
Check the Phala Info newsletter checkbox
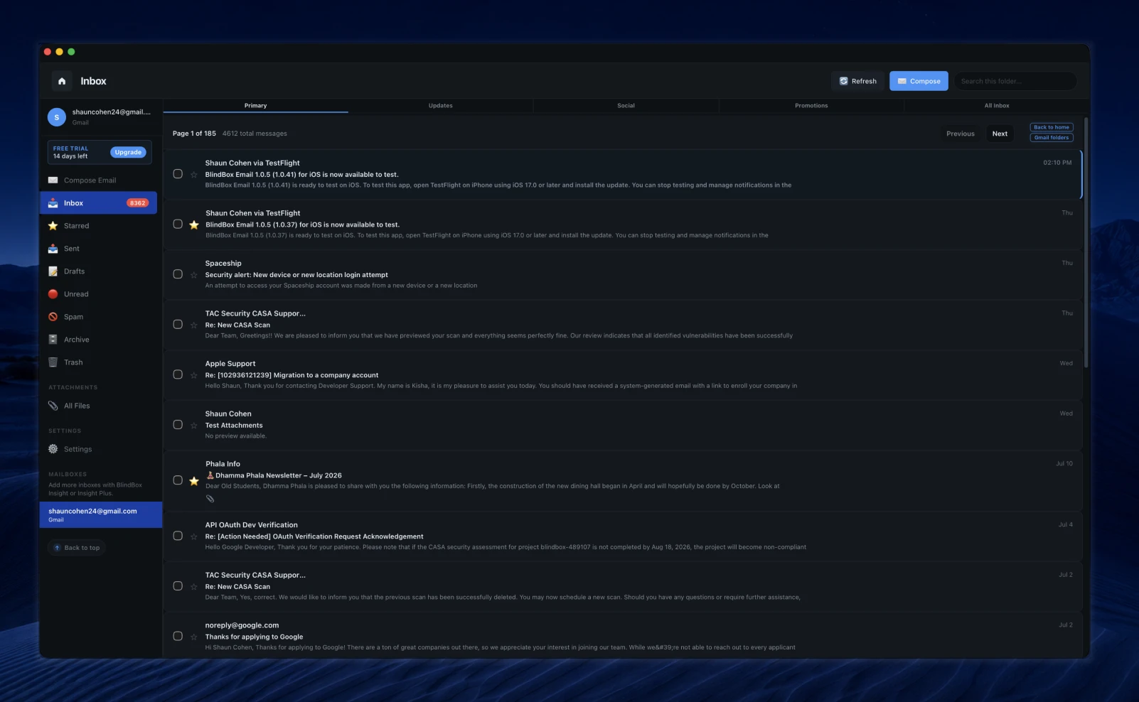[x=178, y=480]
